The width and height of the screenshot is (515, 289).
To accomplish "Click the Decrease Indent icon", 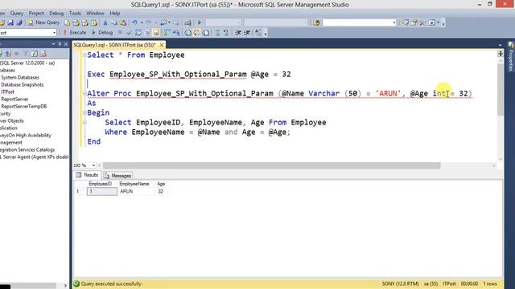I will pyautogui.click(x=238, y=32).
